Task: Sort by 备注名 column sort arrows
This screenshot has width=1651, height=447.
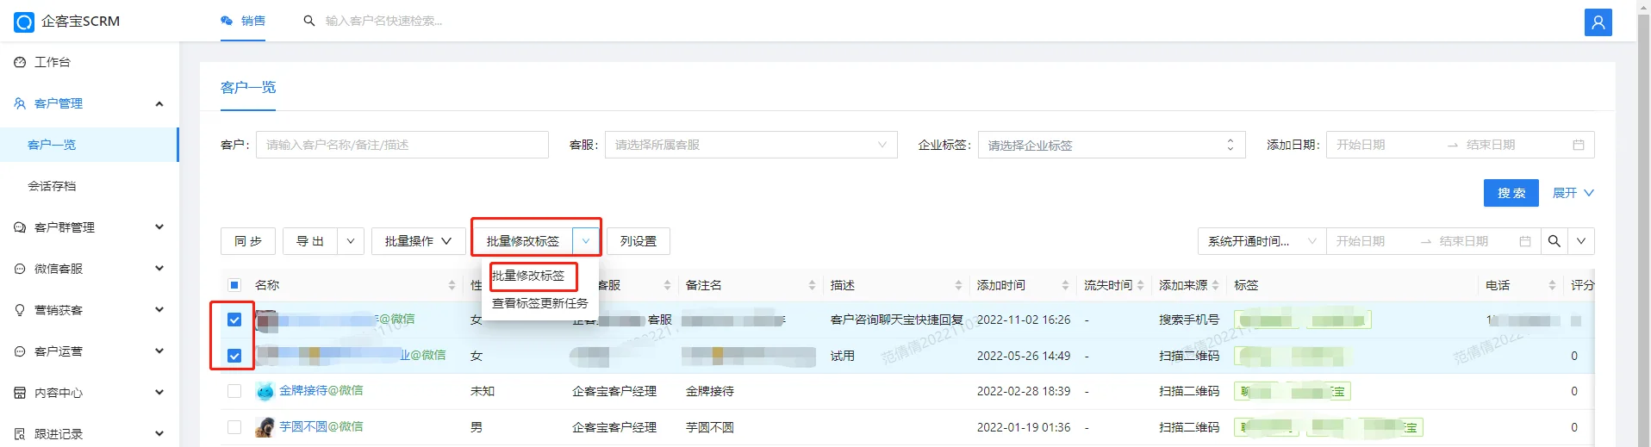Action: (x=812, y=285)
